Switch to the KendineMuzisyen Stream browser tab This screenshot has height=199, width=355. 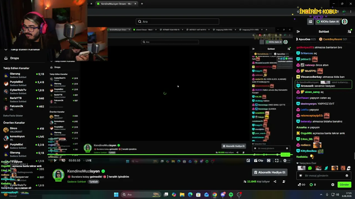[x=116, y=4]
